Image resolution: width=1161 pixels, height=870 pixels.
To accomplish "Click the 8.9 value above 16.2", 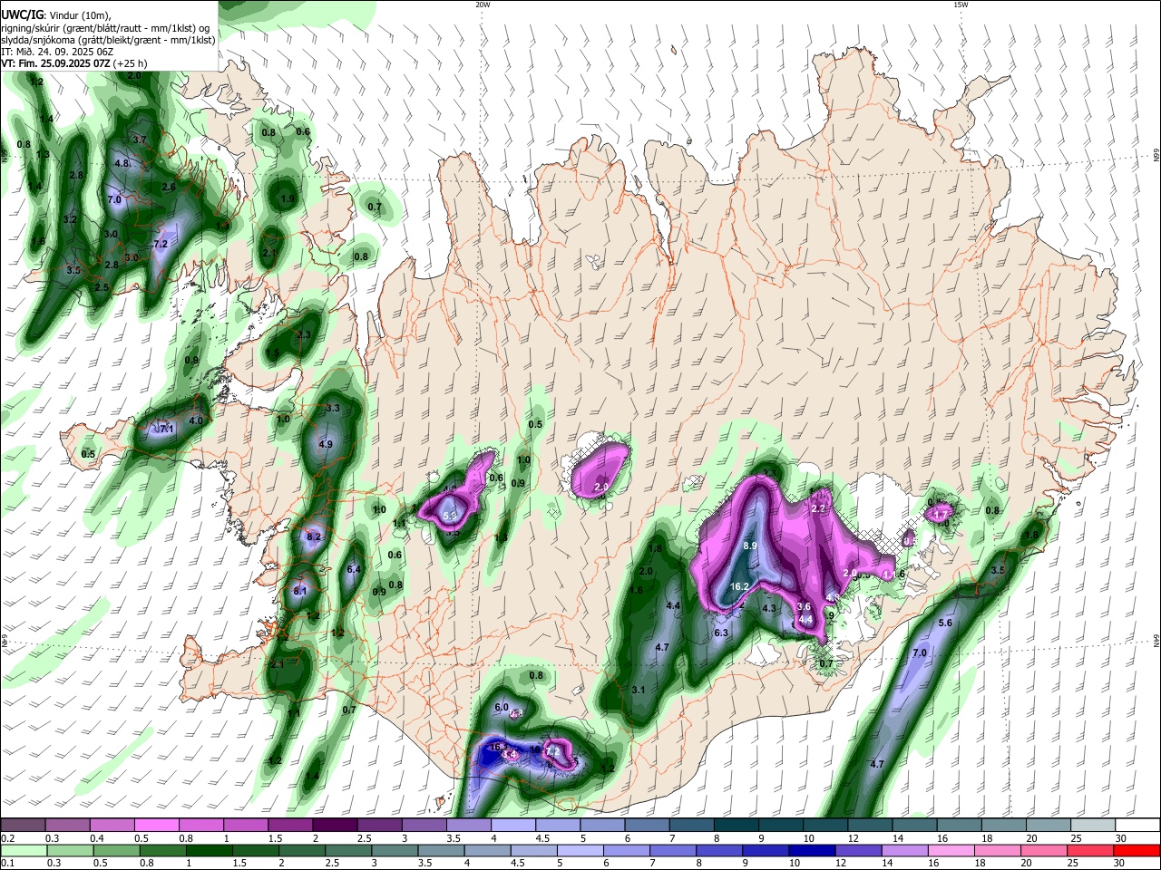I will point(750,546).
